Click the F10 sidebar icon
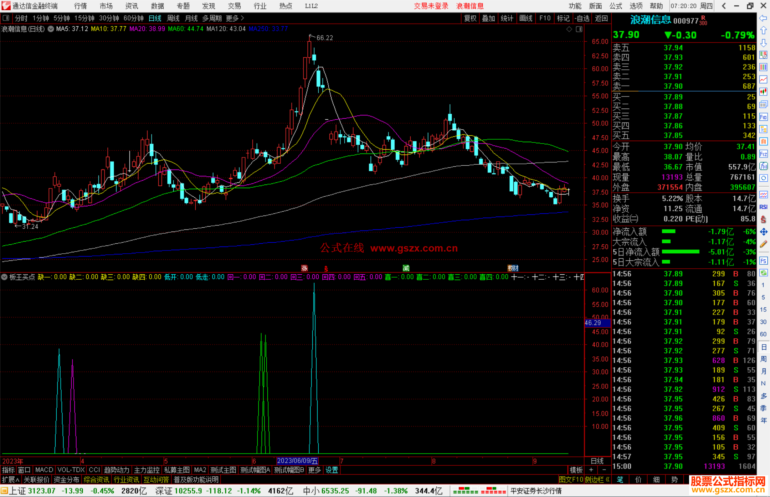 click(763, 117)
